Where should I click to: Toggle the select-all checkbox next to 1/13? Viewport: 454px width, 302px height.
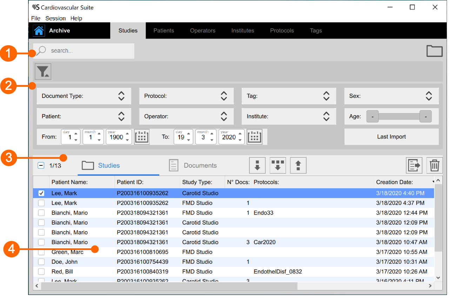pos(41,165)
